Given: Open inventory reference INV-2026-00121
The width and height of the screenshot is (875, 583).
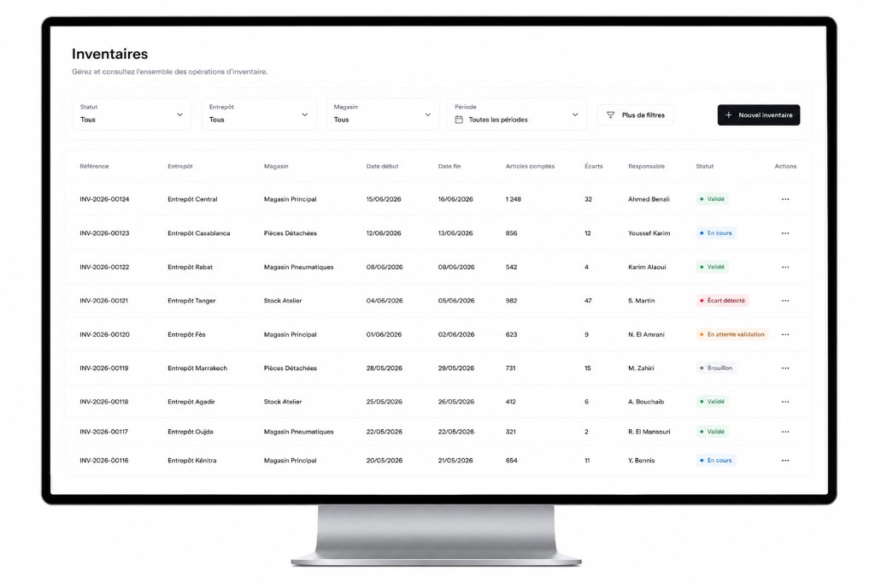Looking at the screenshot, I should [103, 300].
